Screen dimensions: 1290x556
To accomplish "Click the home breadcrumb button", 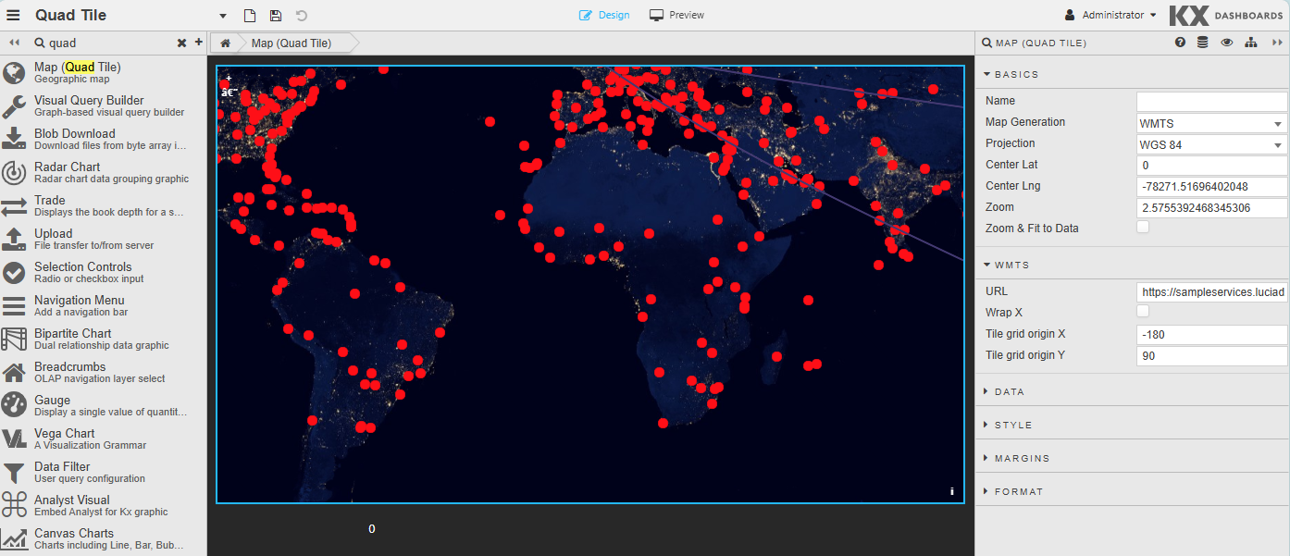I will click(225, 43).
